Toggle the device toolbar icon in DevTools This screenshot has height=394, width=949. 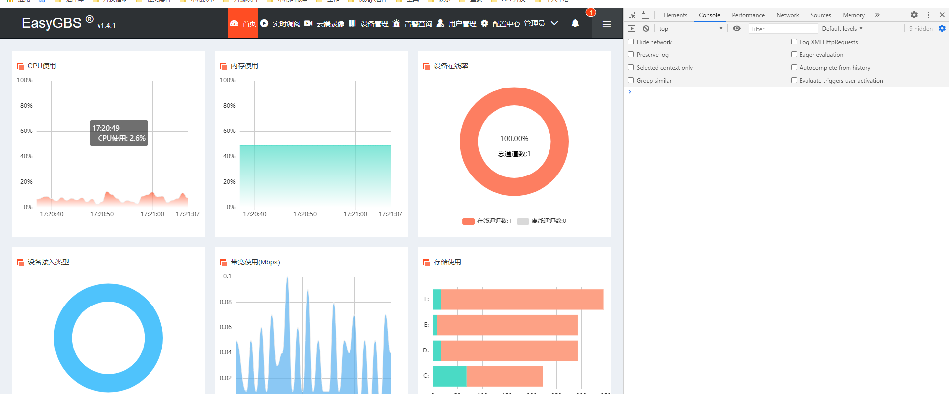pos(645,15)
